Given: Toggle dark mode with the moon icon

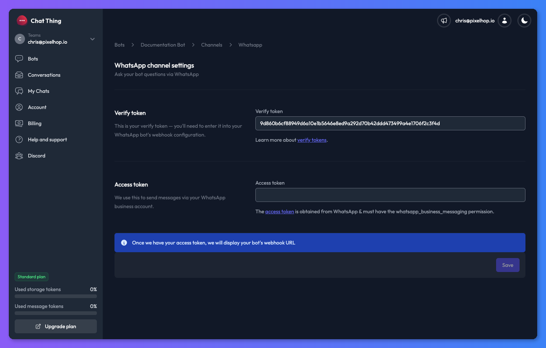Looking at the screenshot, I should (x=524, y=21).
